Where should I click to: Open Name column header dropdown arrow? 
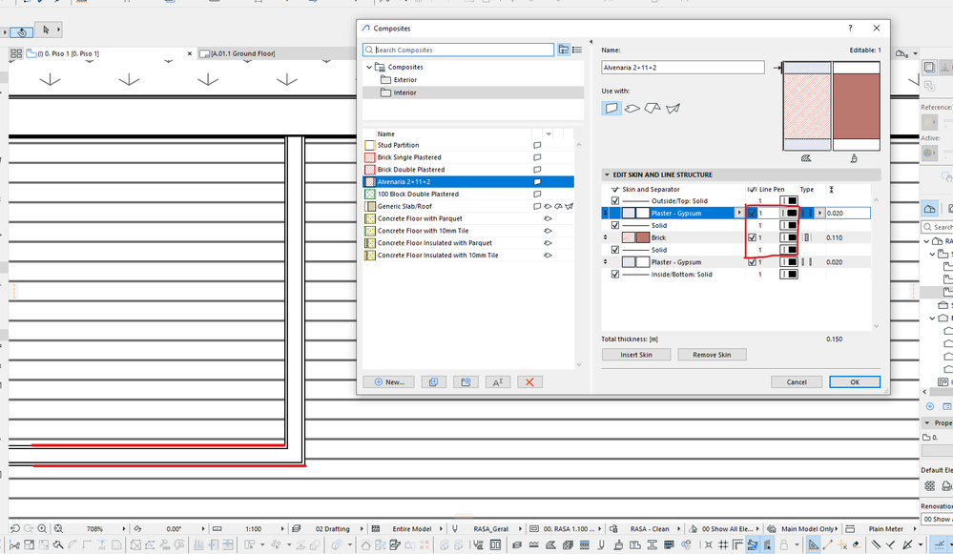549,133
